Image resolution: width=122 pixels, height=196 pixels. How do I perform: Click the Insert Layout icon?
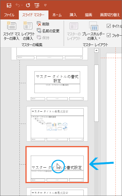28,25
